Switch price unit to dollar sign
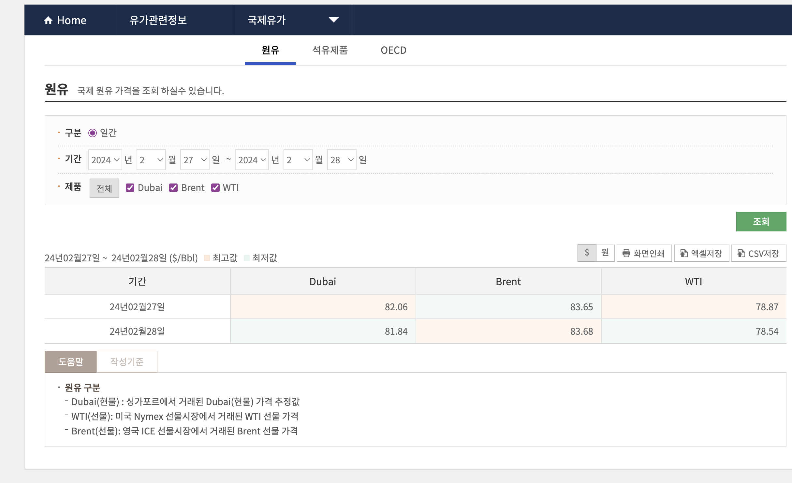This screenshot has height=483, width=792. tap(587, 253)
